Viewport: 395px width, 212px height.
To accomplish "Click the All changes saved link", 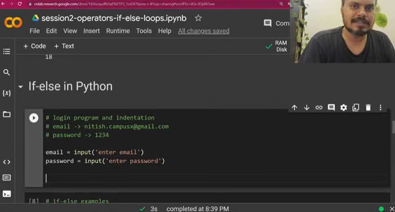I will 204,31.
